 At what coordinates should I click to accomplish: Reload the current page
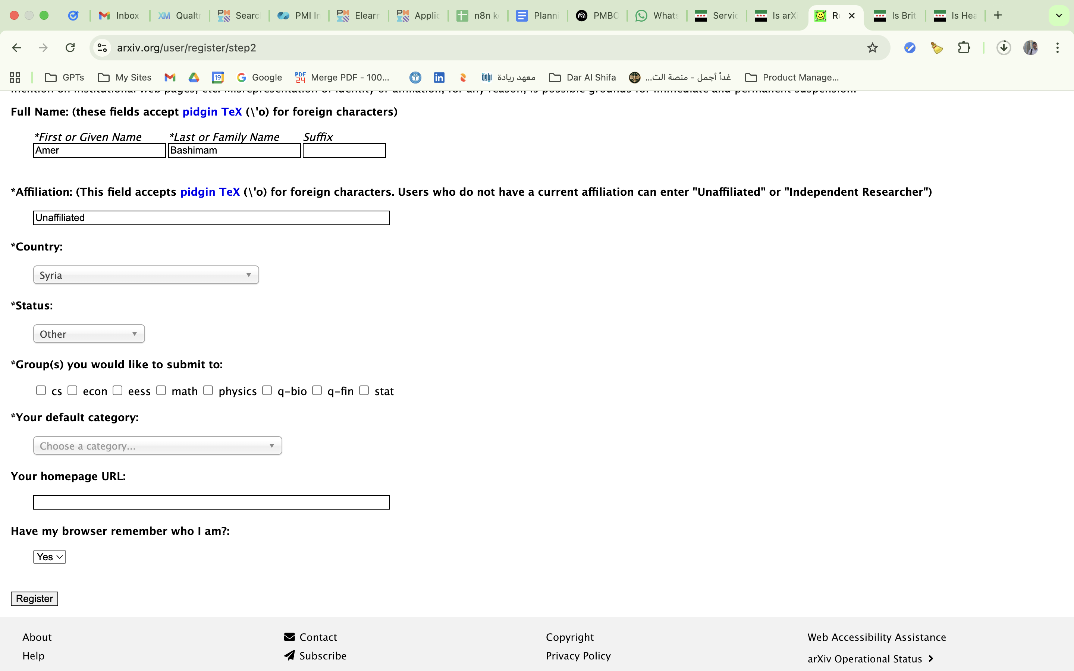pos(70,47)
